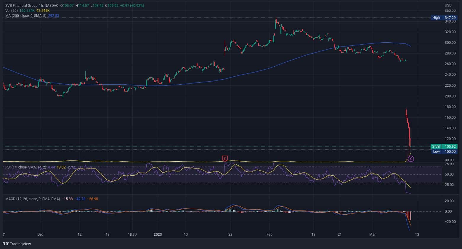462x249 pixels.
Task: Click the RSI line value 4.44
Action: point(52,167)
